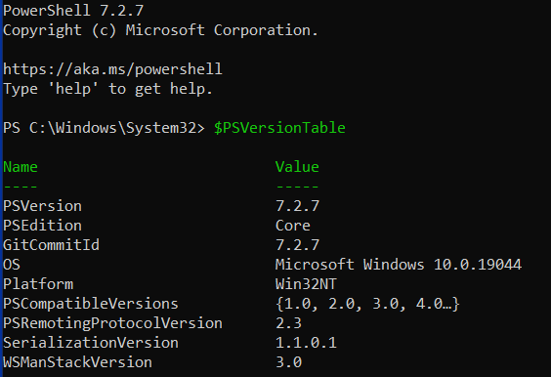
Task: Click the $PSVersionTable command text
Action: (x=279, y=128)
